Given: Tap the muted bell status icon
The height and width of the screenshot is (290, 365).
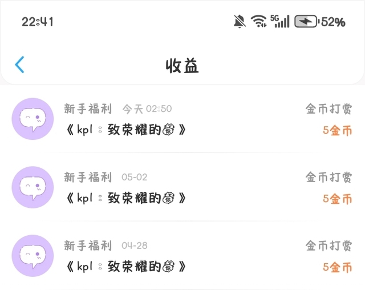Looking at the screenshot, I should point(240,22).
